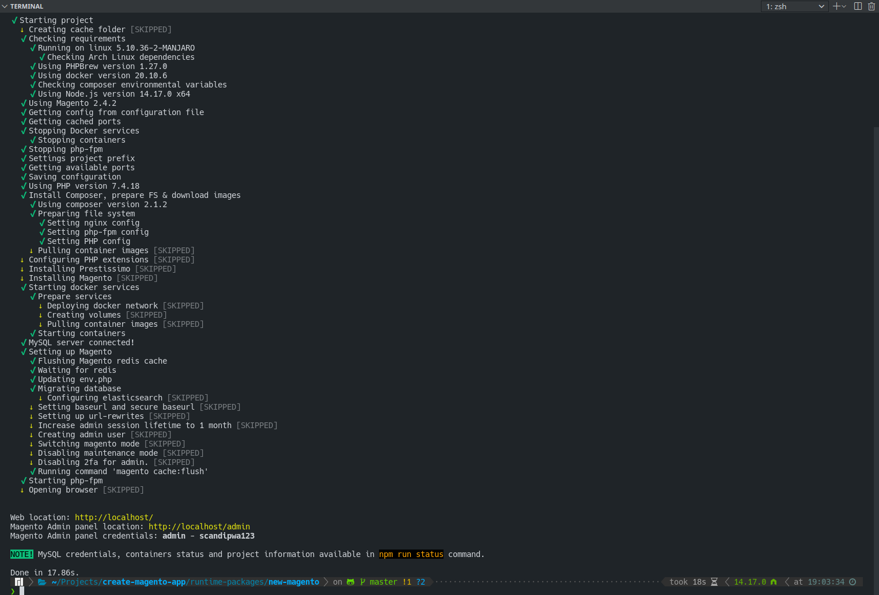Click the '14.17.0' node version in prompt
The height and width of the screenshot is (595, 879).
(x=750, y=582)
